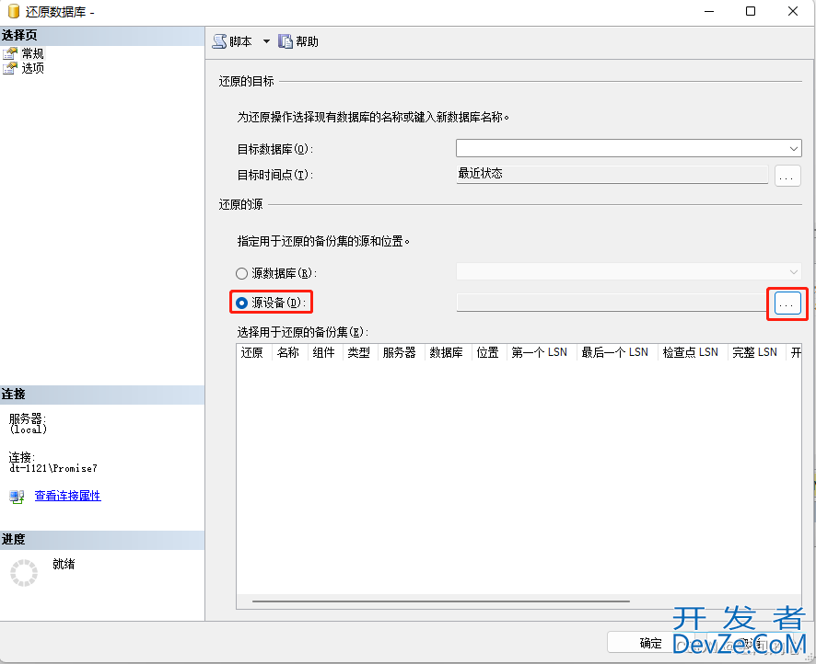
Task: Click the 位置 column header
Action: 490,353
